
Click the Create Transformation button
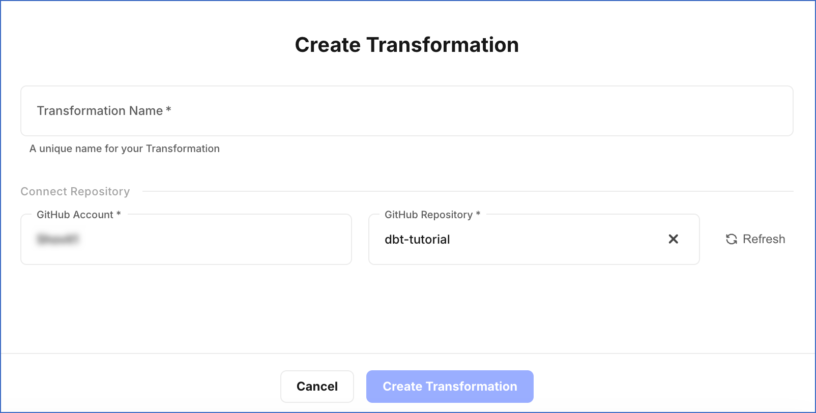(450, 387)
